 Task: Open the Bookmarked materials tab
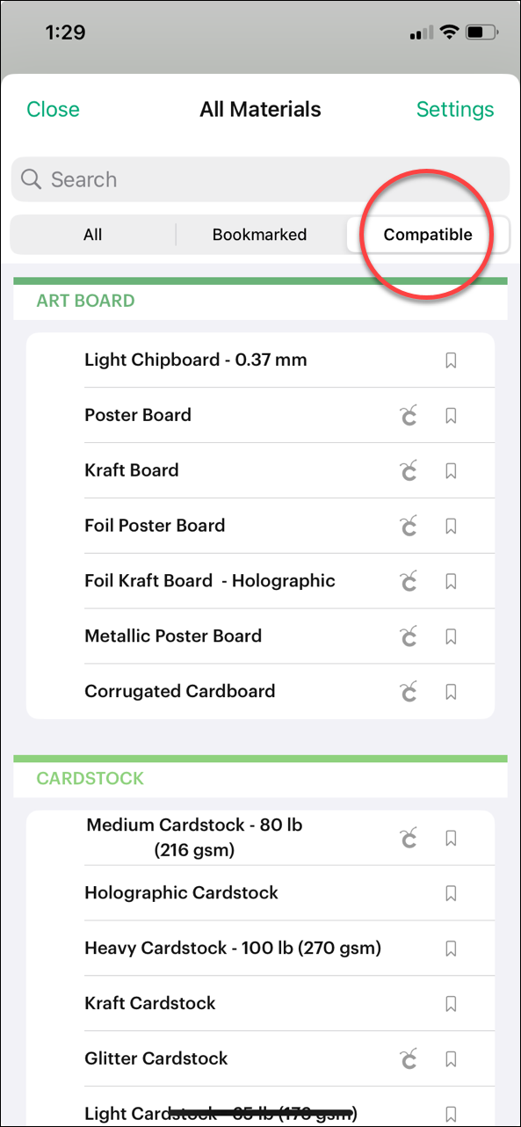tap(259, 235)
